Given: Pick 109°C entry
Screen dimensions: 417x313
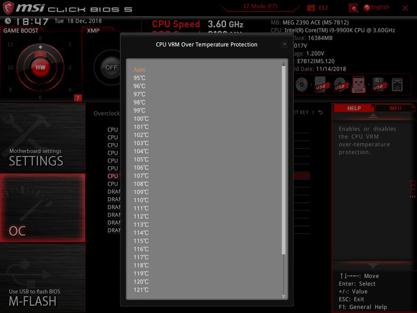Looking at the screenshot, I should pyautogui.click(x=141, y=192).
